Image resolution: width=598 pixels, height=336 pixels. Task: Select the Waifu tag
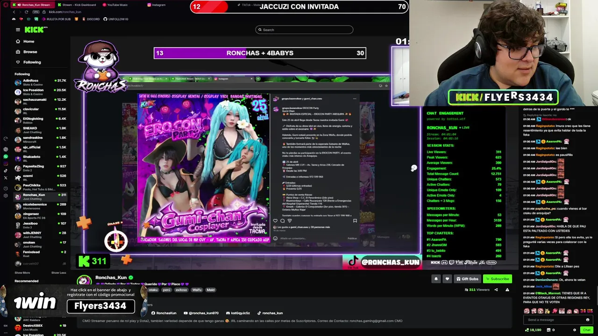(x=197, y=290)
